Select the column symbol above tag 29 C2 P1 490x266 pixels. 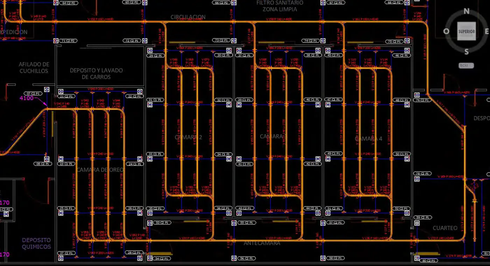[x=150, y=50]
